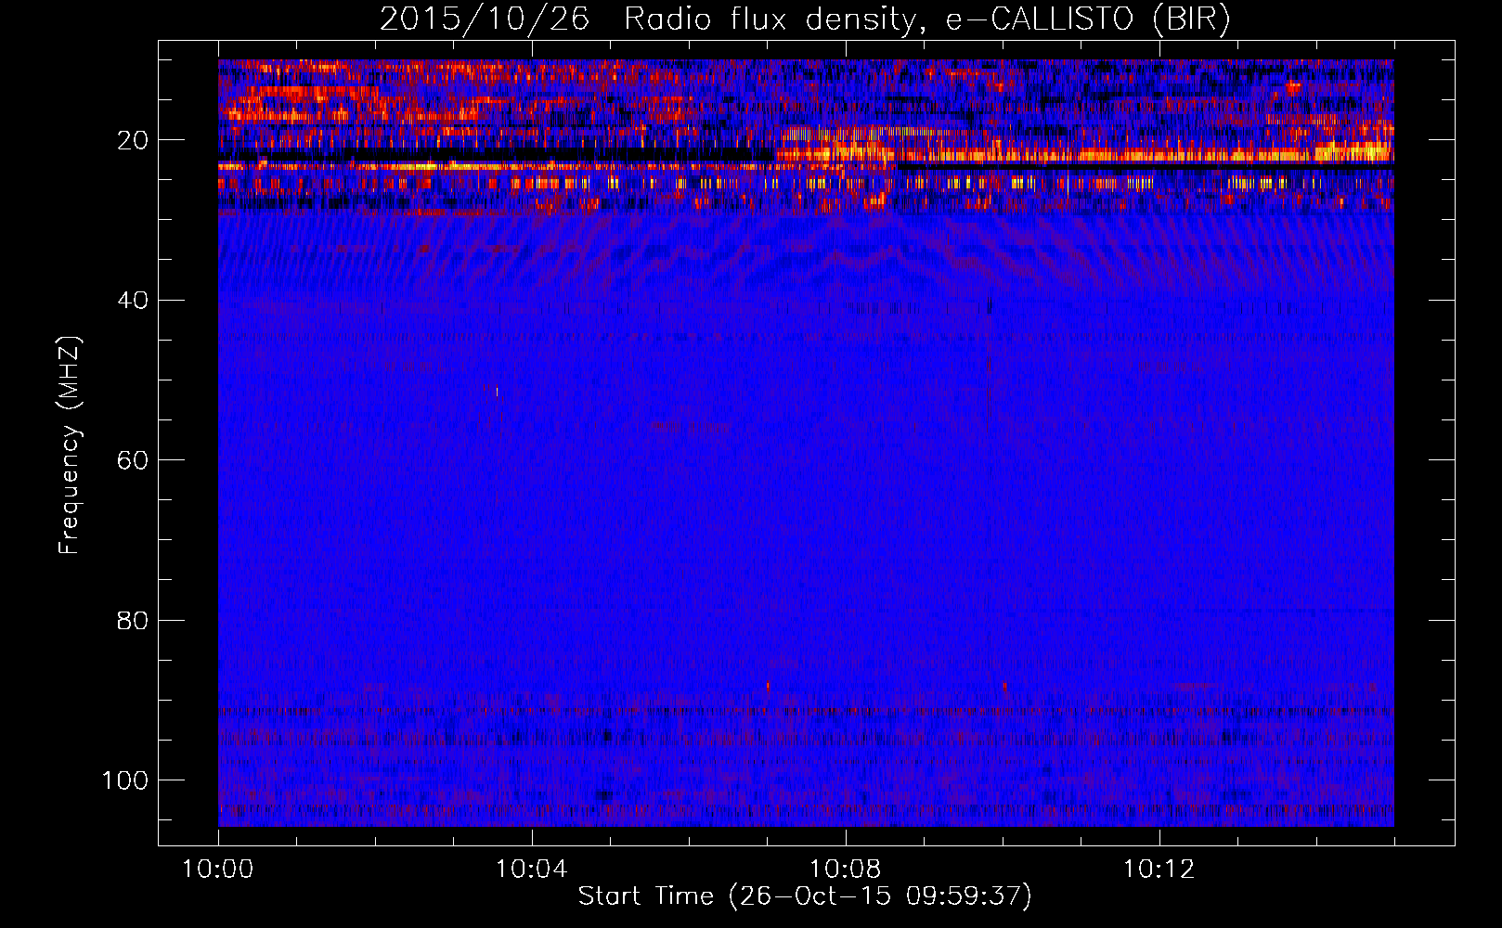The width and height of the screenshot is (1502, 928).
Task: Select the 'Frequency (MHZ)' y-axis label
Action: pos(70,445)
